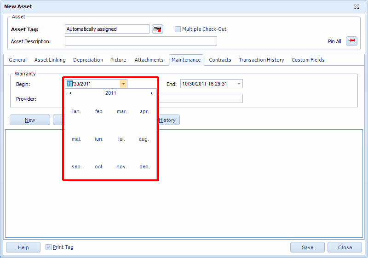Select mar. month in the calendar

(x=122, y=111)
